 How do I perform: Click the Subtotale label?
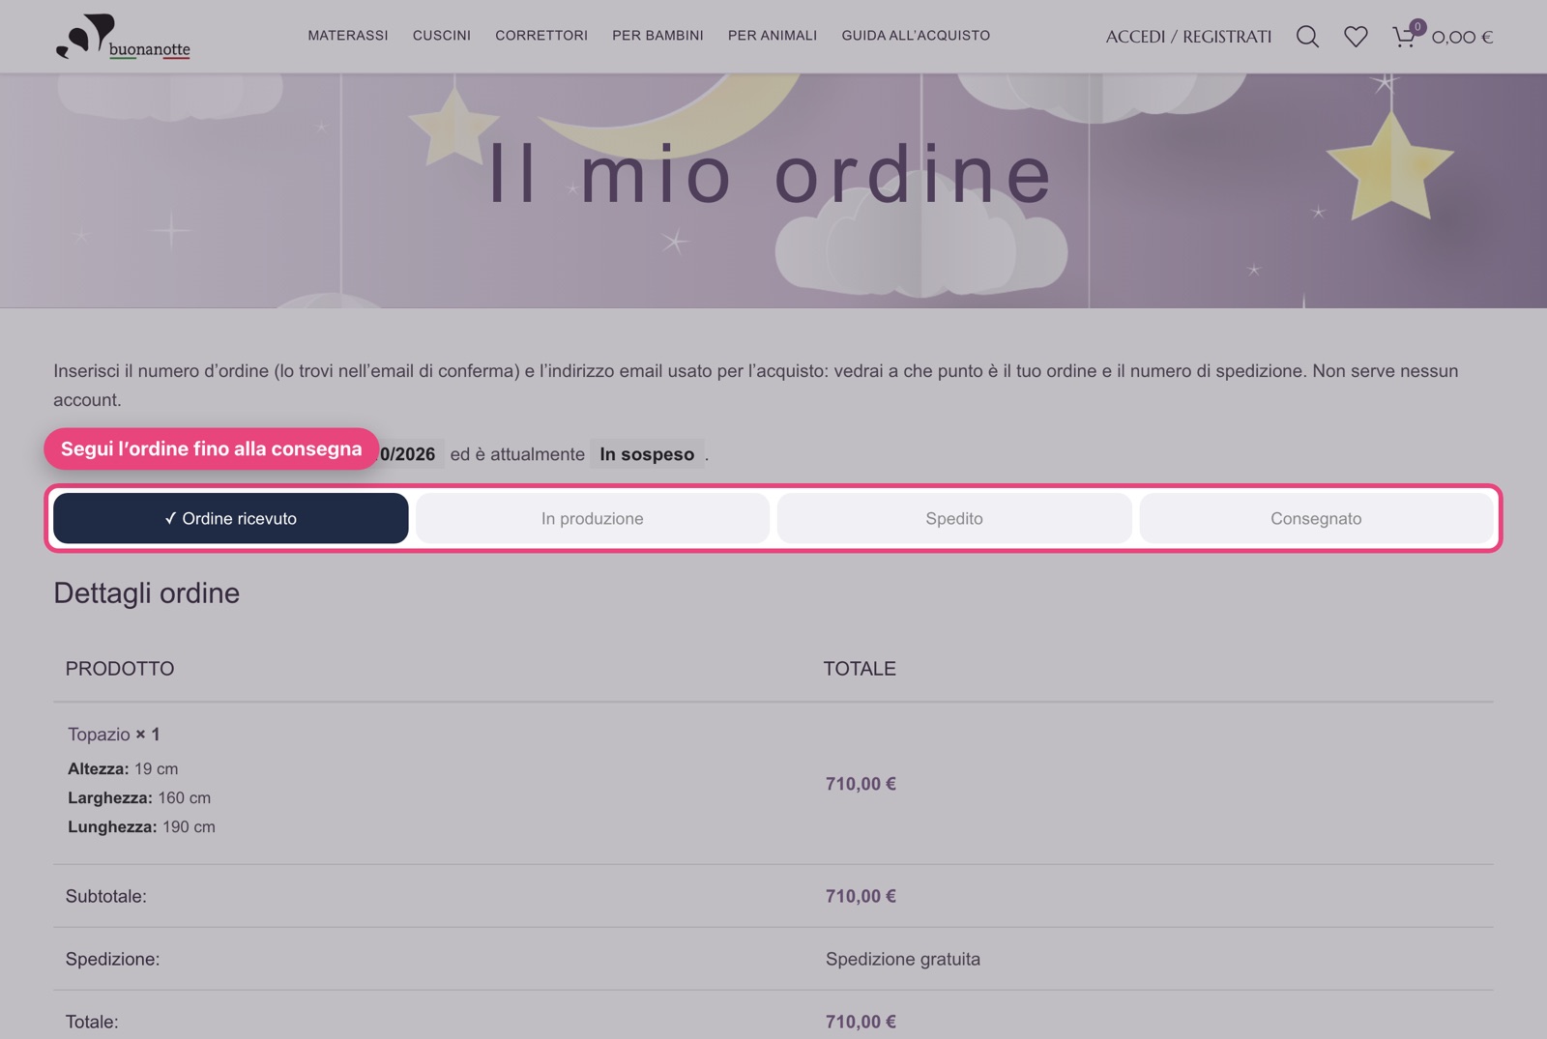click(x=106, y=896)
